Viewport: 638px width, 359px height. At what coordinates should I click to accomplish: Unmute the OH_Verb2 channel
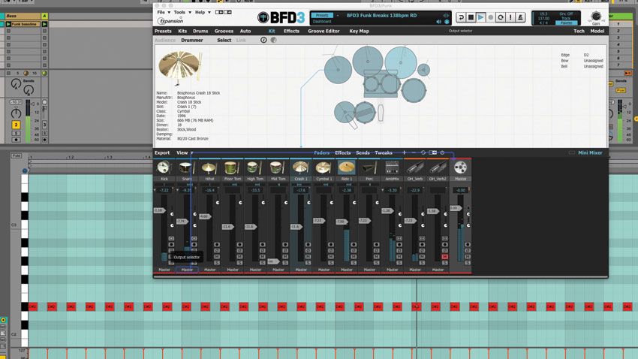point(445,257)
